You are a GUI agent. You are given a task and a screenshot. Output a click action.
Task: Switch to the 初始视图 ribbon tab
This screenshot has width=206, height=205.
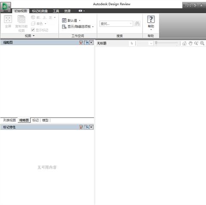[x=21, y=11]
